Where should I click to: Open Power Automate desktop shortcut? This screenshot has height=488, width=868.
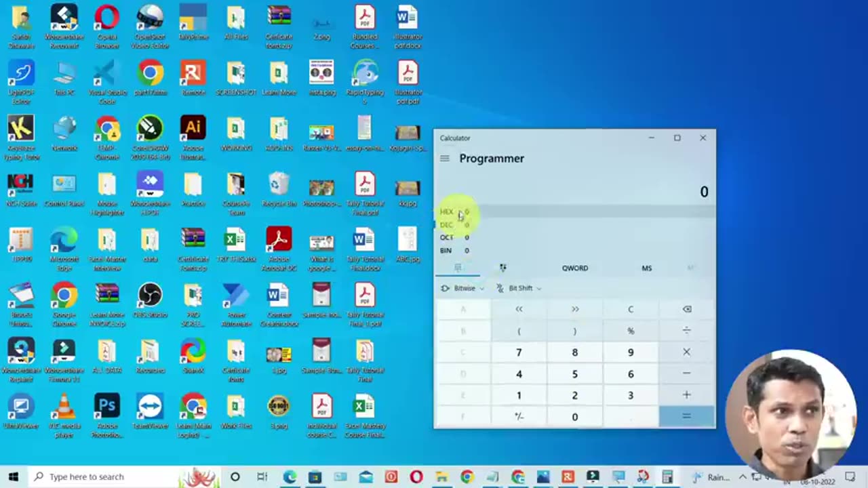pos(235,305)
